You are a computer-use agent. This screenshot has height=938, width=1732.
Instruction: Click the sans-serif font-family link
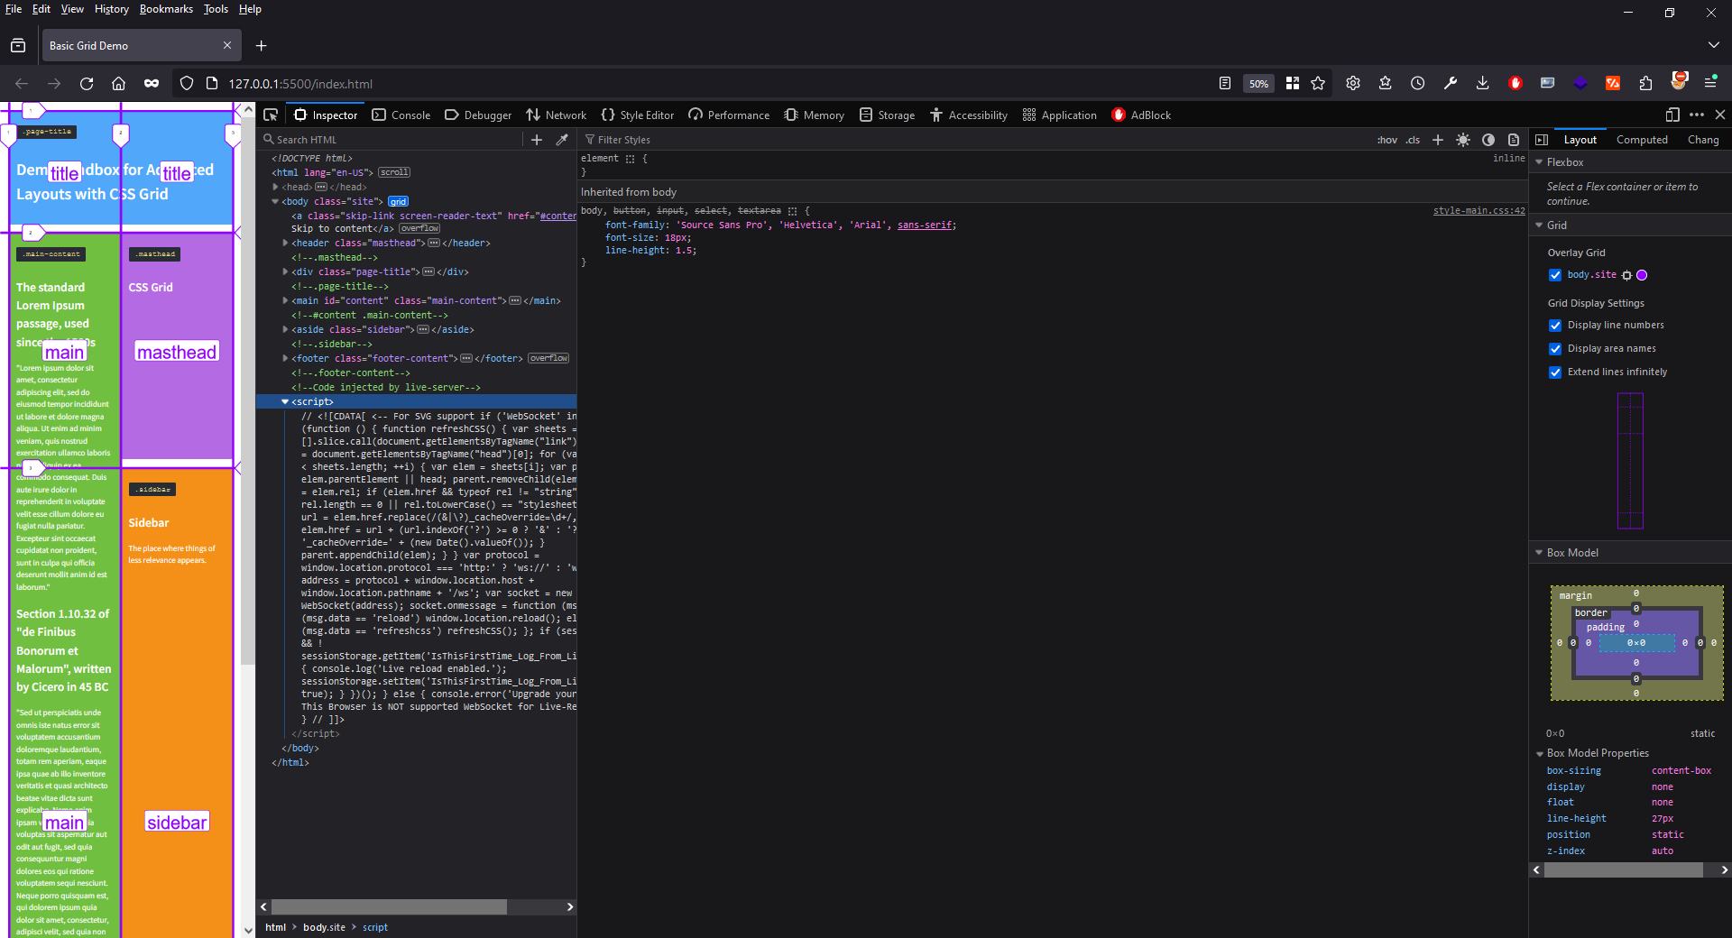[x=925, y=225]
